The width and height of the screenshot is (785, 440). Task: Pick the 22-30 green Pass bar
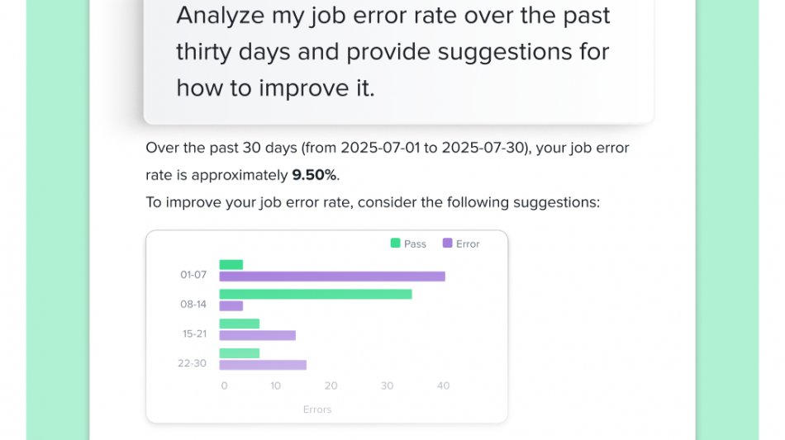click(x=240, y=353)
